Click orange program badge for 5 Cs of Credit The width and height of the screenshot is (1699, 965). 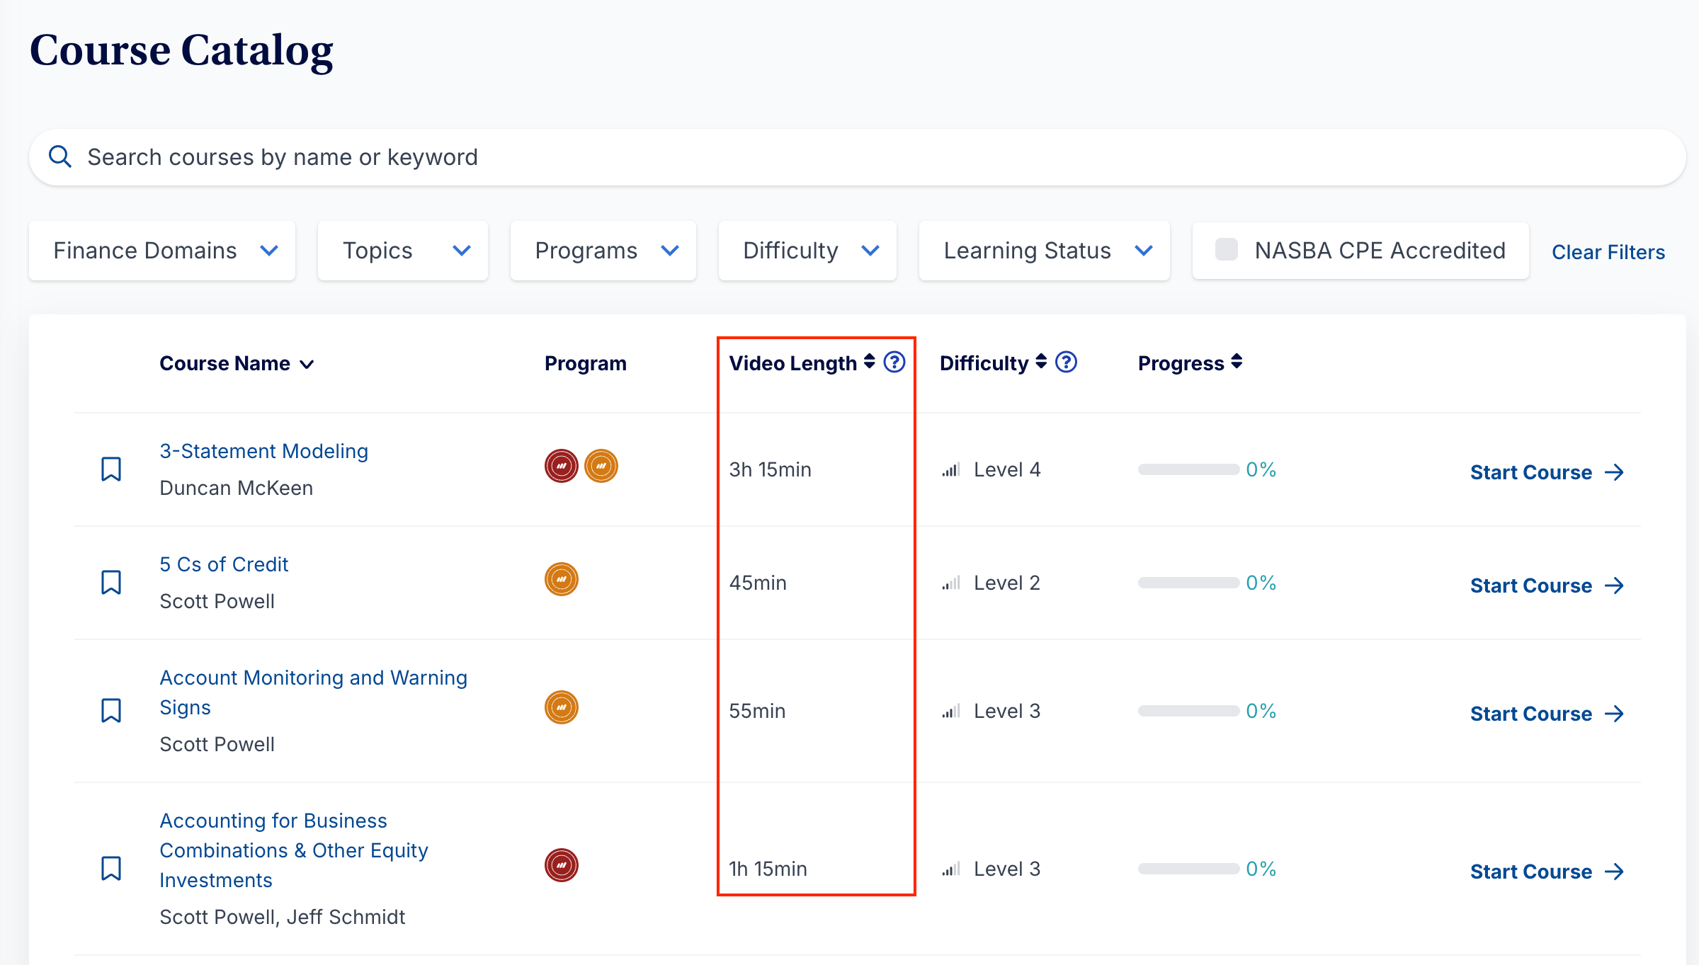[561, 579]
